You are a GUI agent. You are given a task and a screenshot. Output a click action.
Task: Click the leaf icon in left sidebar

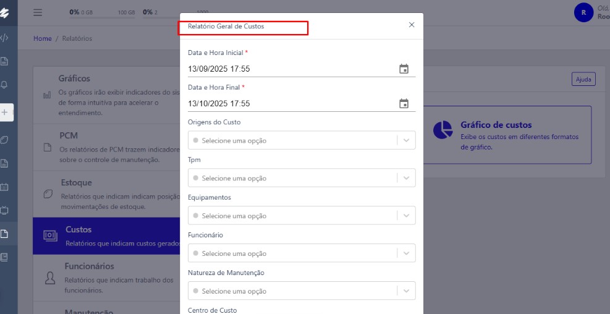pyautogui.click(x=5, y=140)
